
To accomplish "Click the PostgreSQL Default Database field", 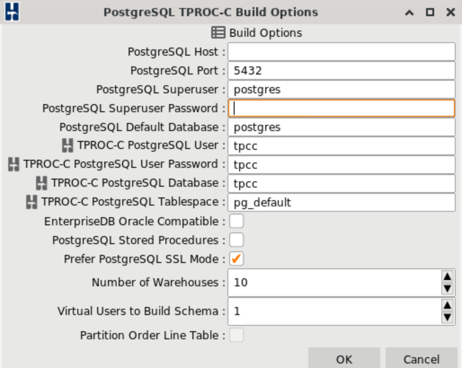I will pyautogui.click(x=342, y=127).
